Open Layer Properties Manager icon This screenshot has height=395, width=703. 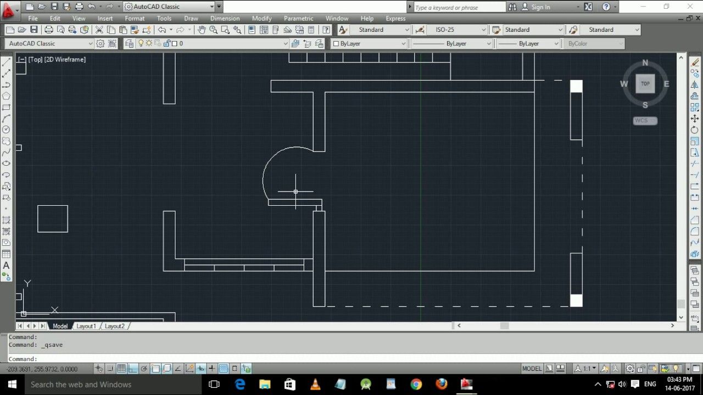tap(129, 43)
